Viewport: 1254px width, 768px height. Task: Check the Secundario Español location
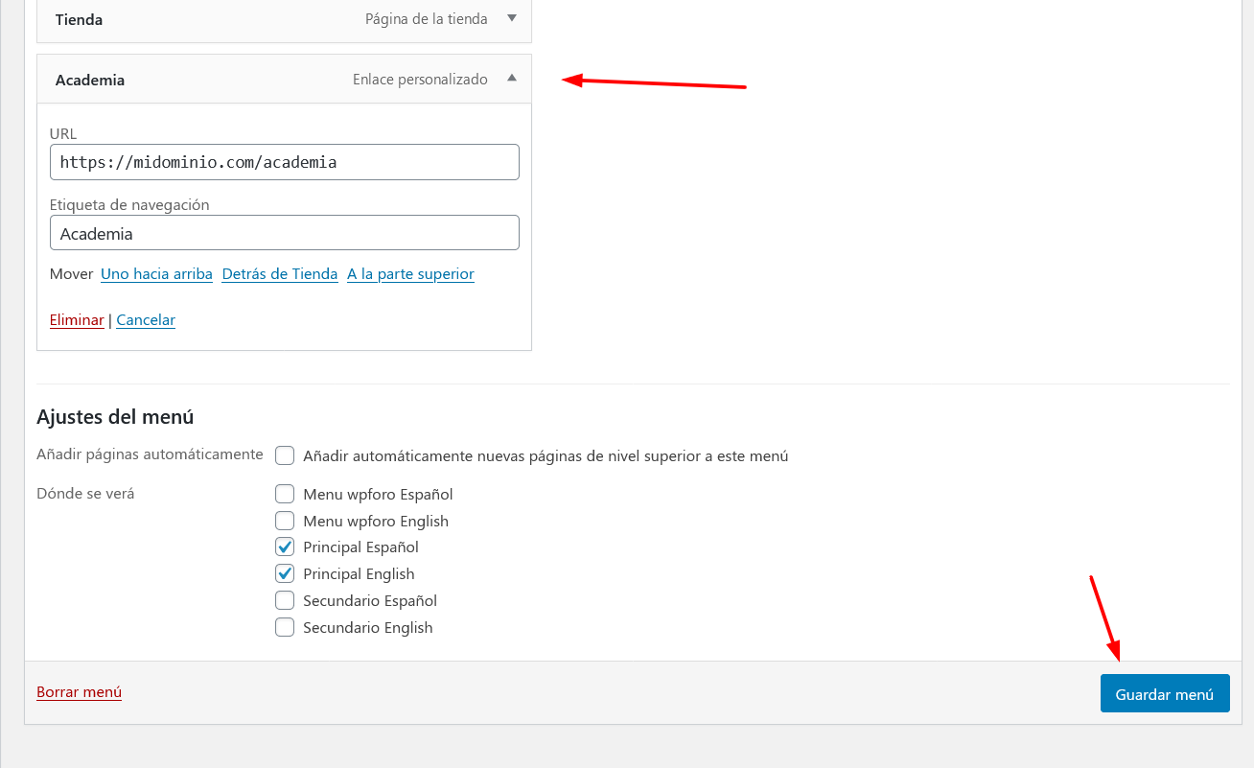285,600
